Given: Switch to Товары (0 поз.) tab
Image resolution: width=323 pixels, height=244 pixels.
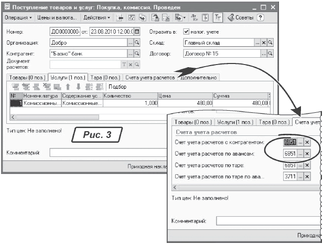Looking at the screenshot, I should click(x=25, y=78).
